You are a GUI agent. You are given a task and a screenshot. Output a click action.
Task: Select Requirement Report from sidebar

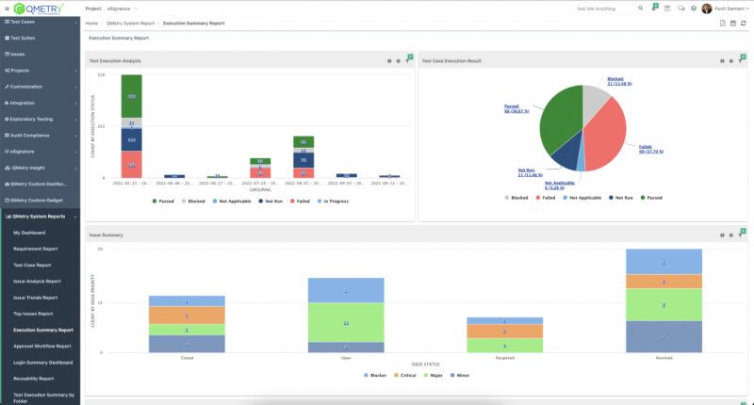35,249
